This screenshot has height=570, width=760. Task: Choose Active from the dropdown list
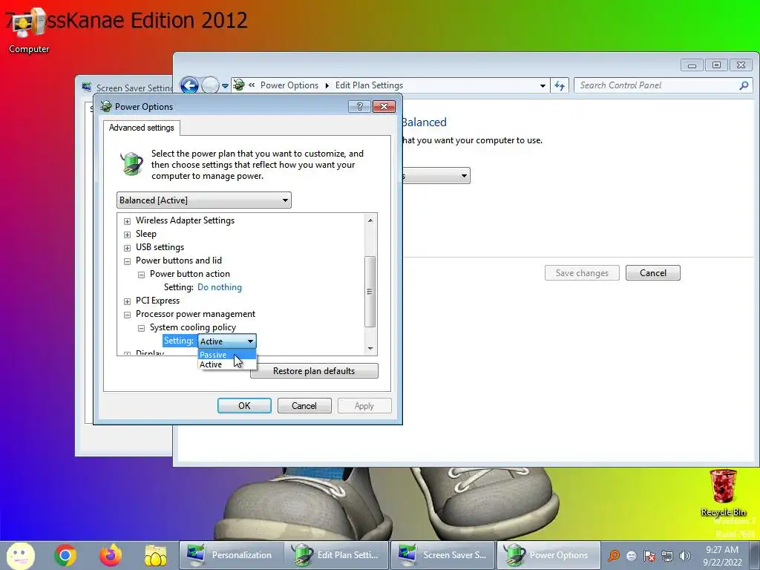227,364
